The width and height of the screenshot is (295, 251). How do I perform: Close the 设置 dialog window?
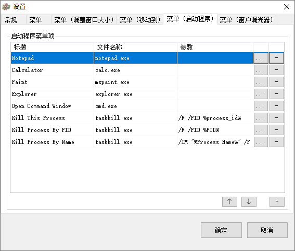(x=287, y=7)
